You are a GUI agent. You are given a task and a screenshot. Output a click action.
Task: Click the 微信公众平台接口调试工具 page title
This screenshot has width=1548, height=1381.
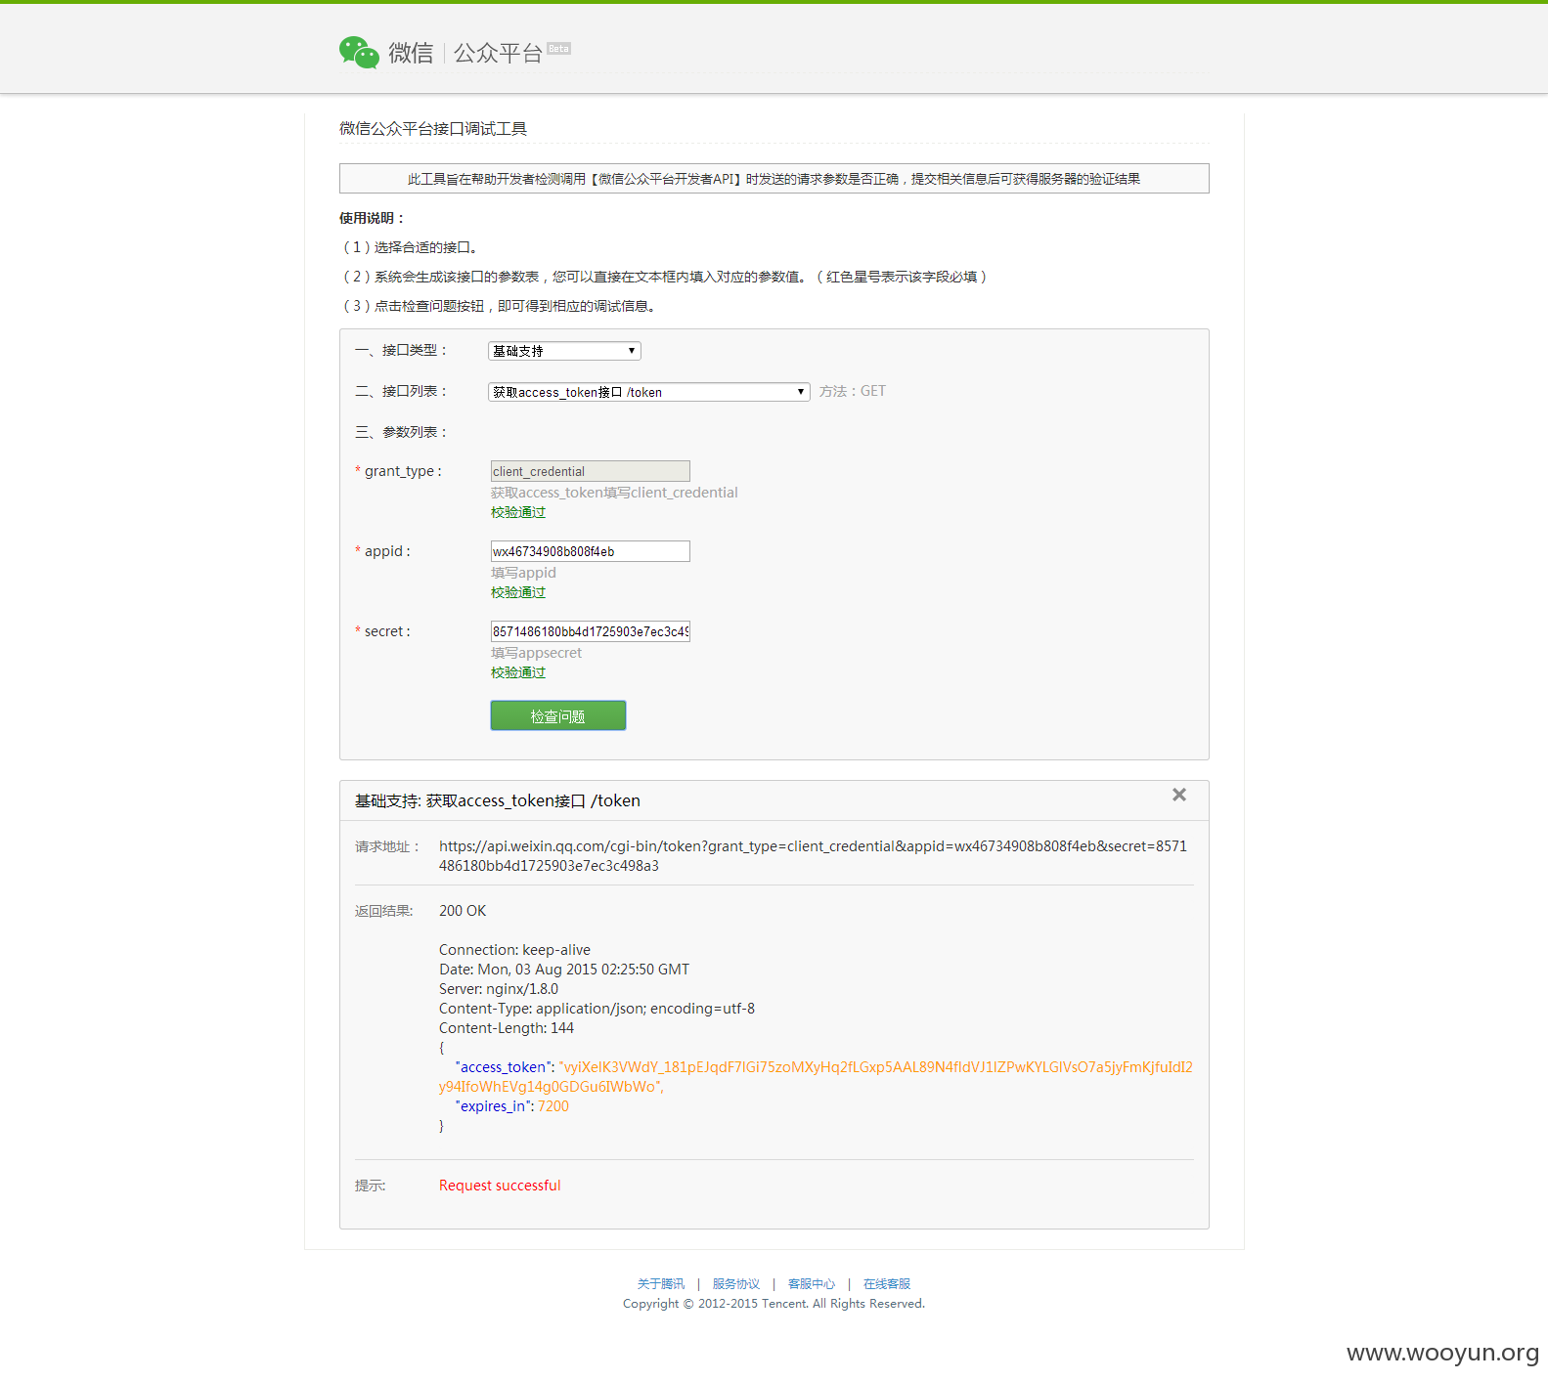click(433, 129)
